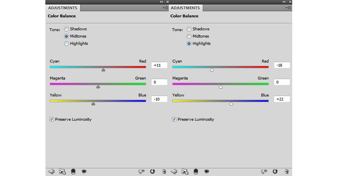
Task: Click back arrow in left Adjustments panel
Action: pyautogui.click(x=51, y=172)
